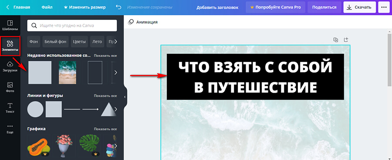The image size is (392, 160).
Task: Select the Белый фон category chip
Action: [55, 41]
